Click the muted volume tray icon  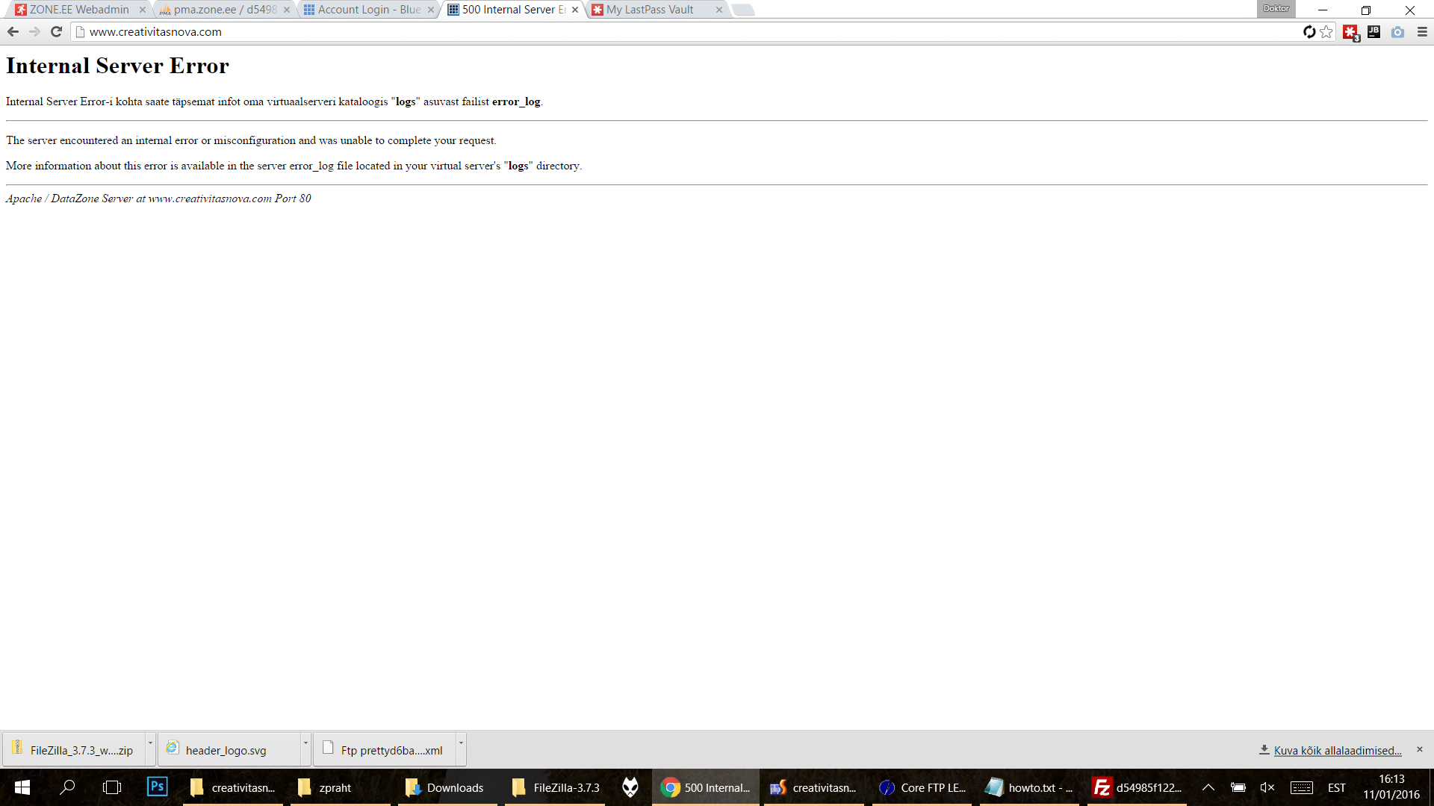(1267, 787)
